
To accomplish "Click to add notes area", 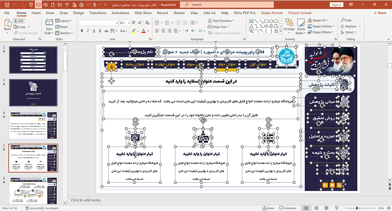I will pos(85,200).
